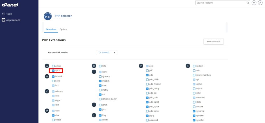The width and height of the screenshot is (265, 123).
Task: Click the PHP Selector logo icon
Action: (48, 16)
